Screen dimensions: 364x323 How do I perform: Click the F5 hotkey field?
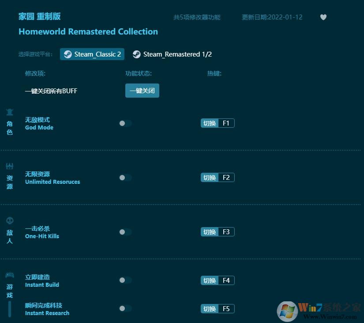(226, 309)
